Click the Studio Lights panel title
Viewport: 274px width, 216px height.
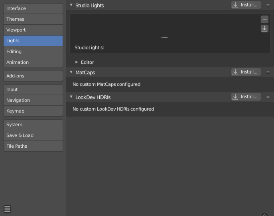click(89, 6)
